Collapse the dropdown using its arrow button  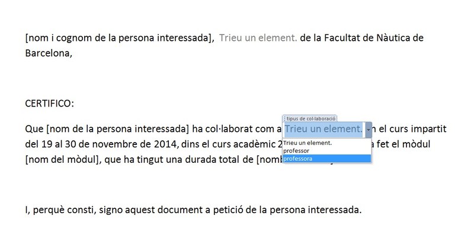tap(369, 130)
